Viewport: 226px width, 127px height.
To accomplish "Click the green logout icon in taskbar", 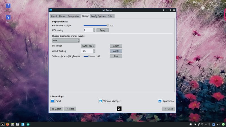I will pyautogui.click(x=223, y=124).
